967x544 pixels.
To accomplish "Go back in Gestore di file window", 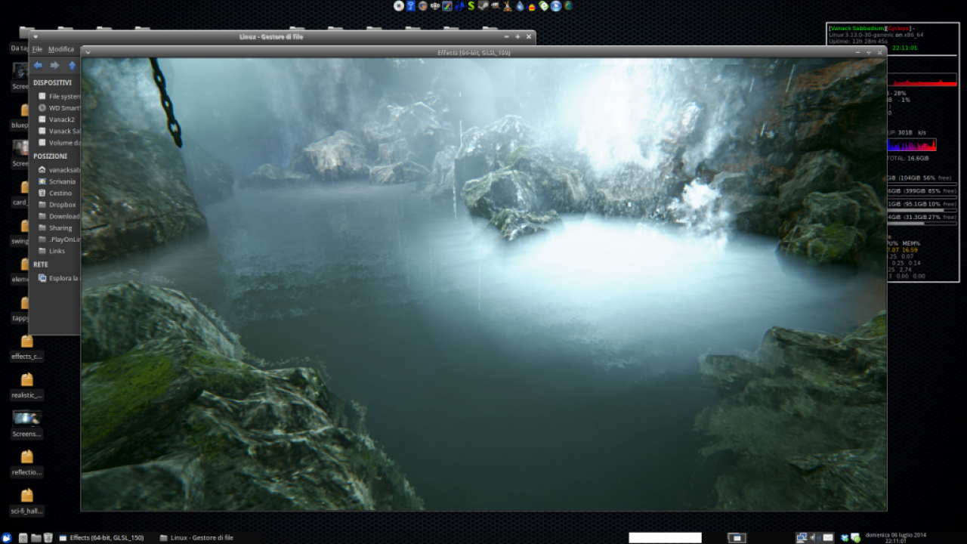I will coord(38,66).
